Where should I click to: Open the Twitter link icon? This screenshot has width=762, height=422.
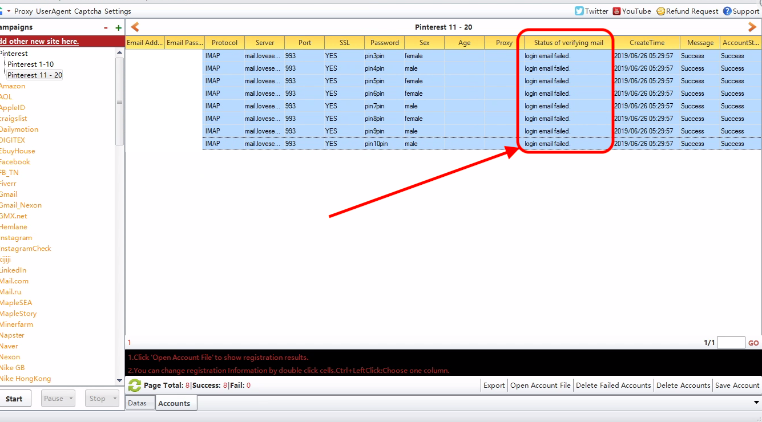[579, 11]
